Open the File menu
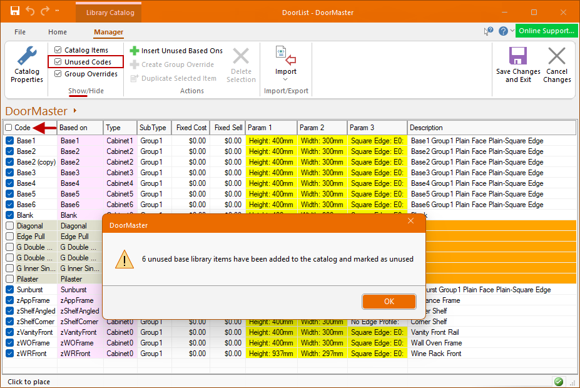 click(20, 32)
